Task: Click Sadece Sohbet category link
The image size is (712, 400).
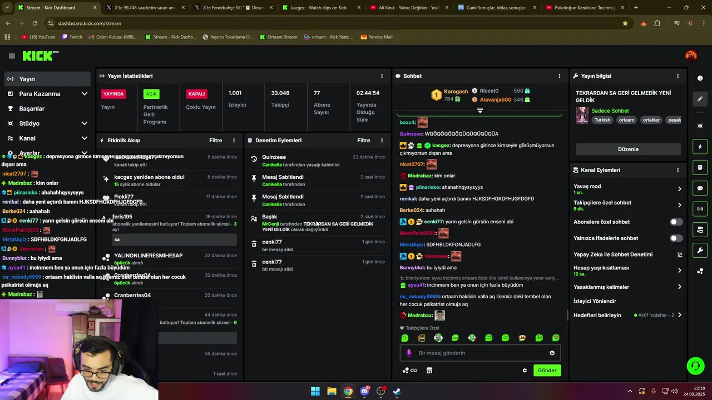Action: (x=610, y=111)
